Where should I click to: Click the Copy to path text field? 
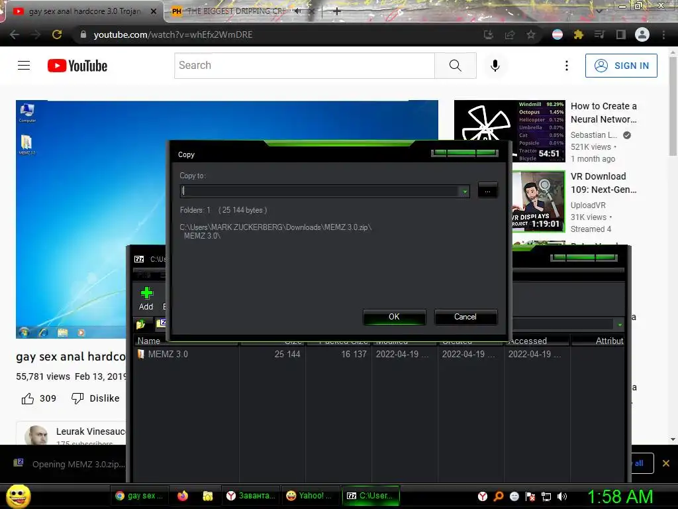320,192
